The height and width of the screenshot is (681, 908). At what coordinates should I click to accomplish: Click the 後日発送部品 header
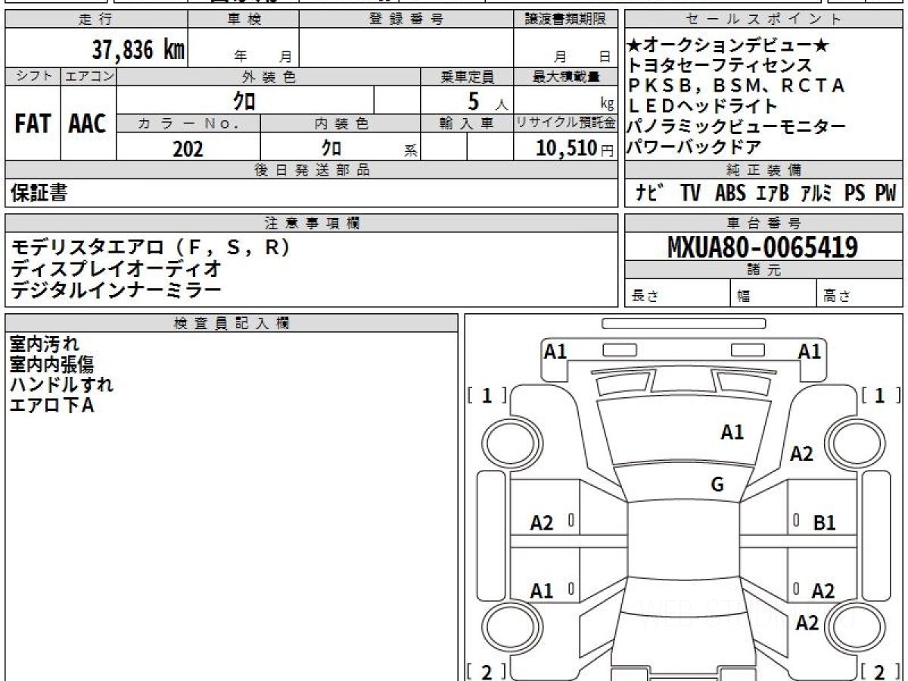(311, 170)
